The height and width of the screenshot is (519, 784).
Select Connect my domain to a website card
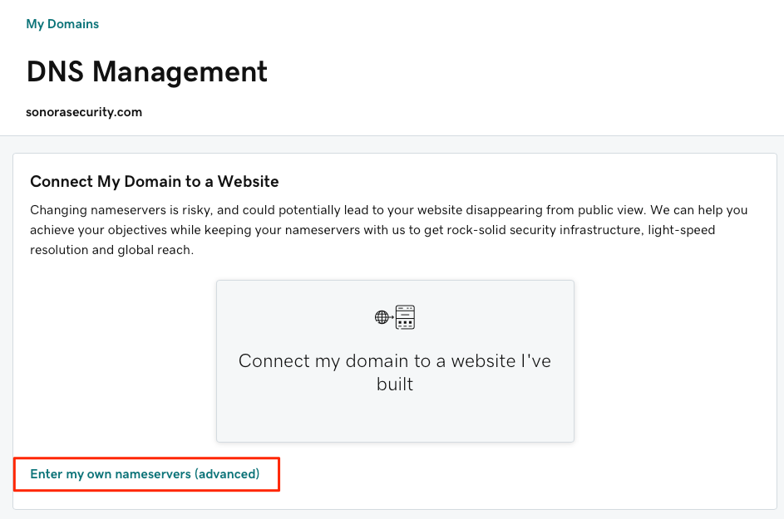click(x=395, y=361)
